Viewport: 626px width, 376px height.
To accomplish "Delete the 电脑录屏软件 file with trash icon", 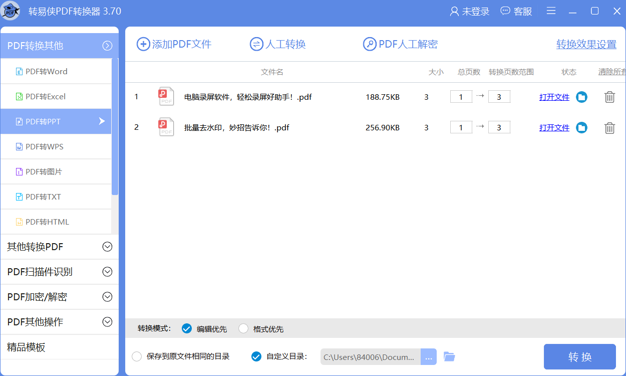I will tap(609, 97).
